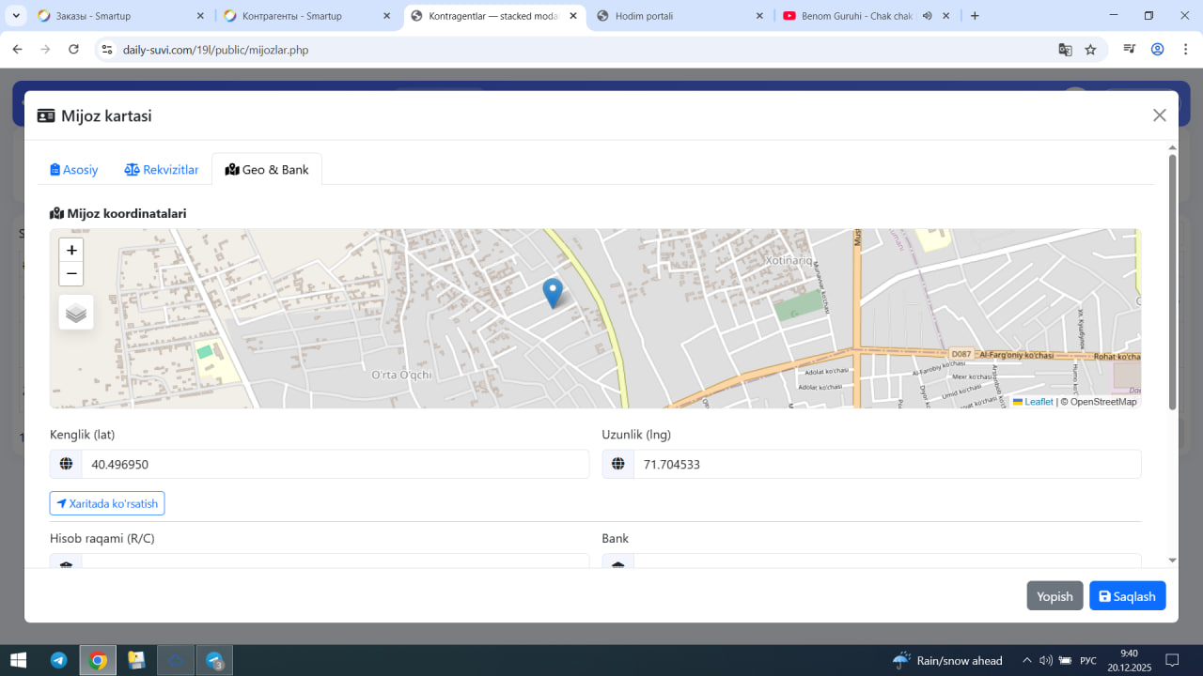Close the Mijoz kartasi modal with the X
Viewport: 1203px width, 676px height.
click(1160, 115)
